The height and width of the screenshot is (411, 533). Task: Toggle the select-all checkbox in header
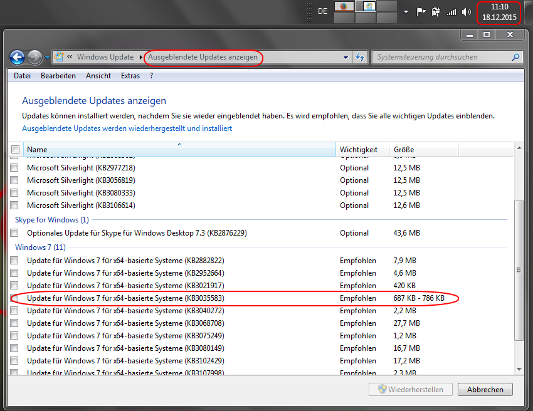click(15, 150)
